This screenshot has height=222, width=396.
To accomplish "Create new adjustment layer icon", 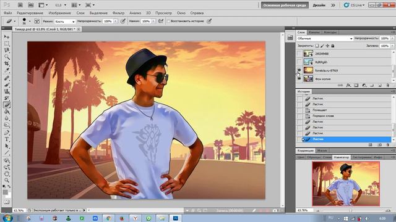I will tap(364, 85).
